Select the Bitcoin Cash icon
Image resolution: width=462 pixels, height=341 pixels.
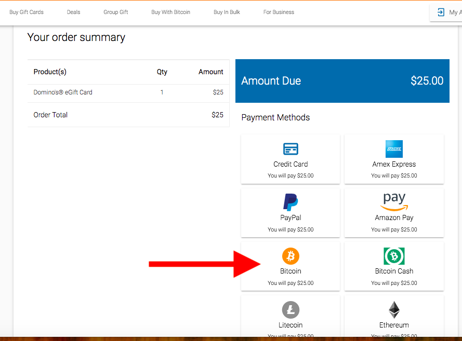394,256
